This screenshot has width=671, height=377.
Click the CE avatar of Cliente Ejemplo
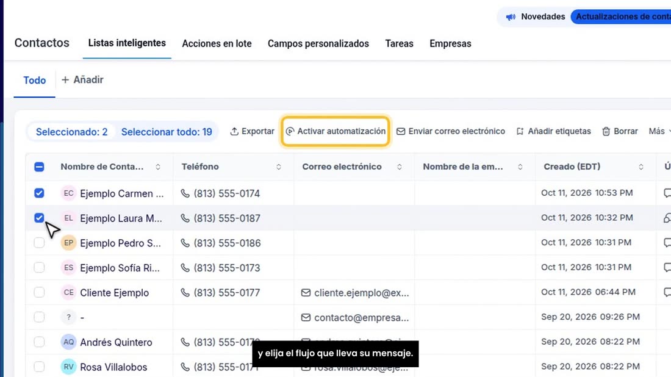click(x=68, y=293)
